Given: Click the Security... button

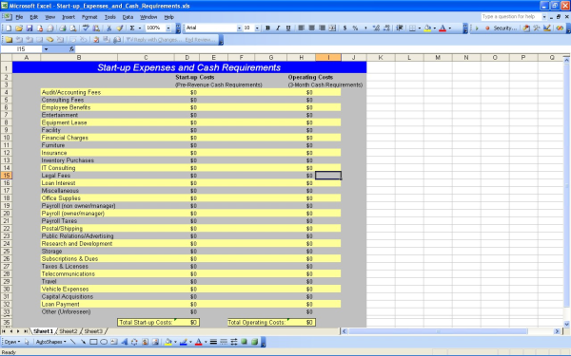Looking at the screenshot, I should point(504,28).
